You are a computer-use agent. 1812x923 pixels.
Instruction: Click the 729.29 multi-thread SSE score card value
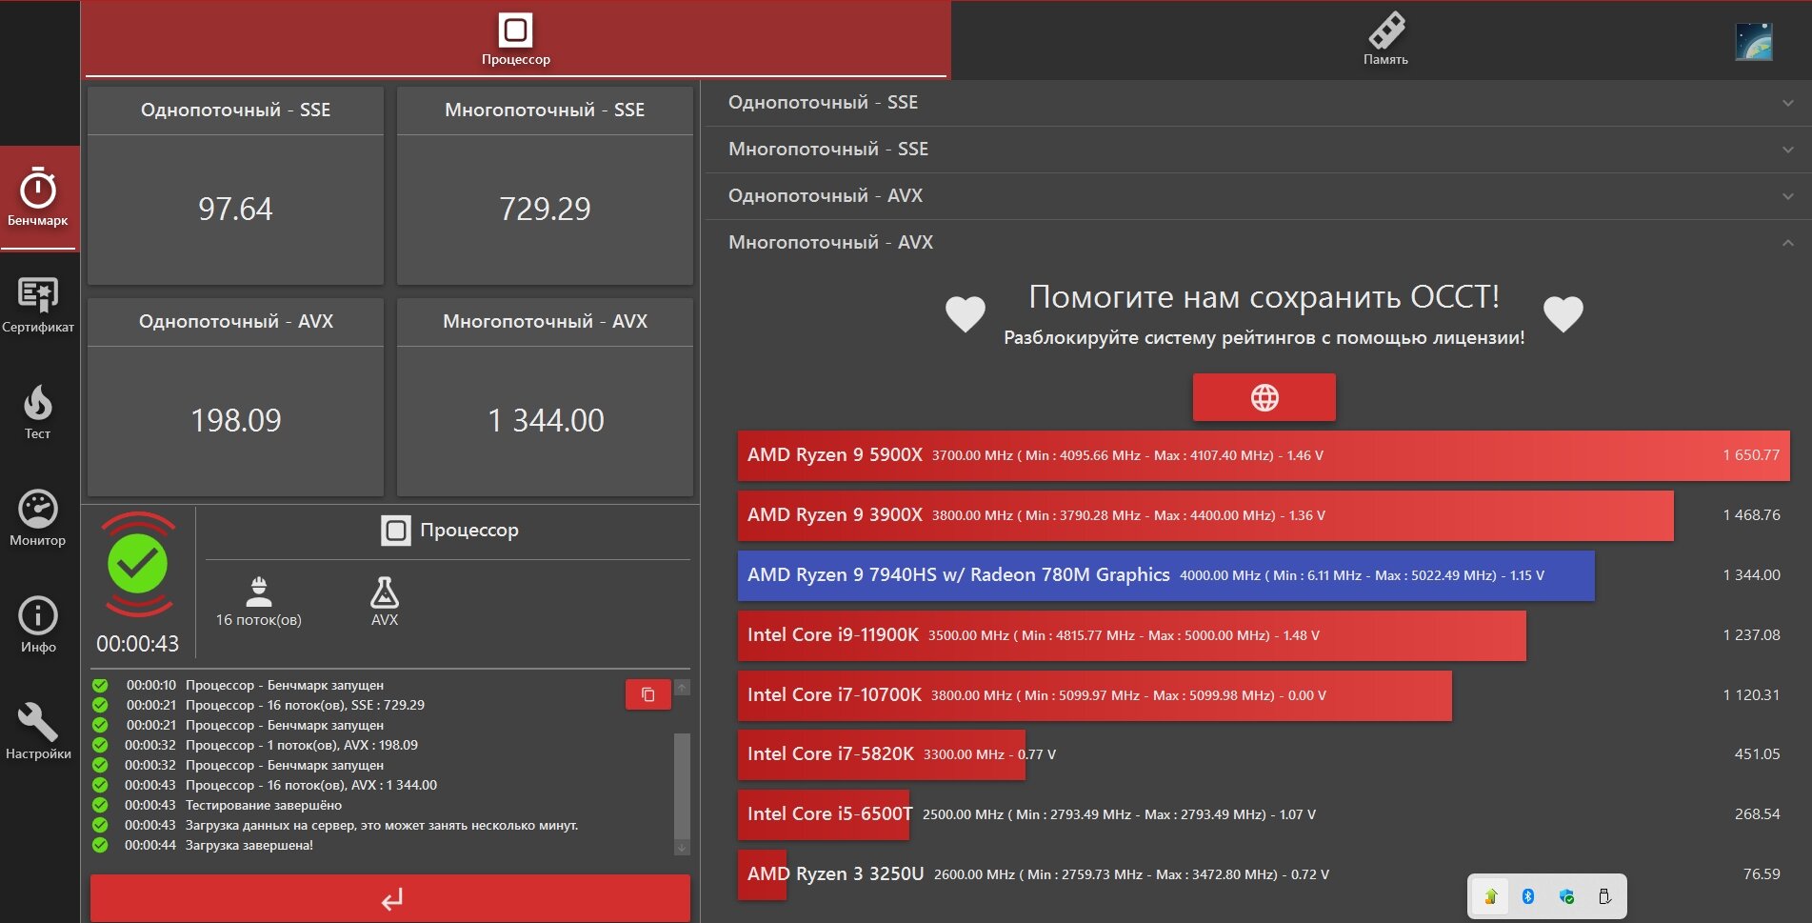pyautogui.click(x=545, y=209)
